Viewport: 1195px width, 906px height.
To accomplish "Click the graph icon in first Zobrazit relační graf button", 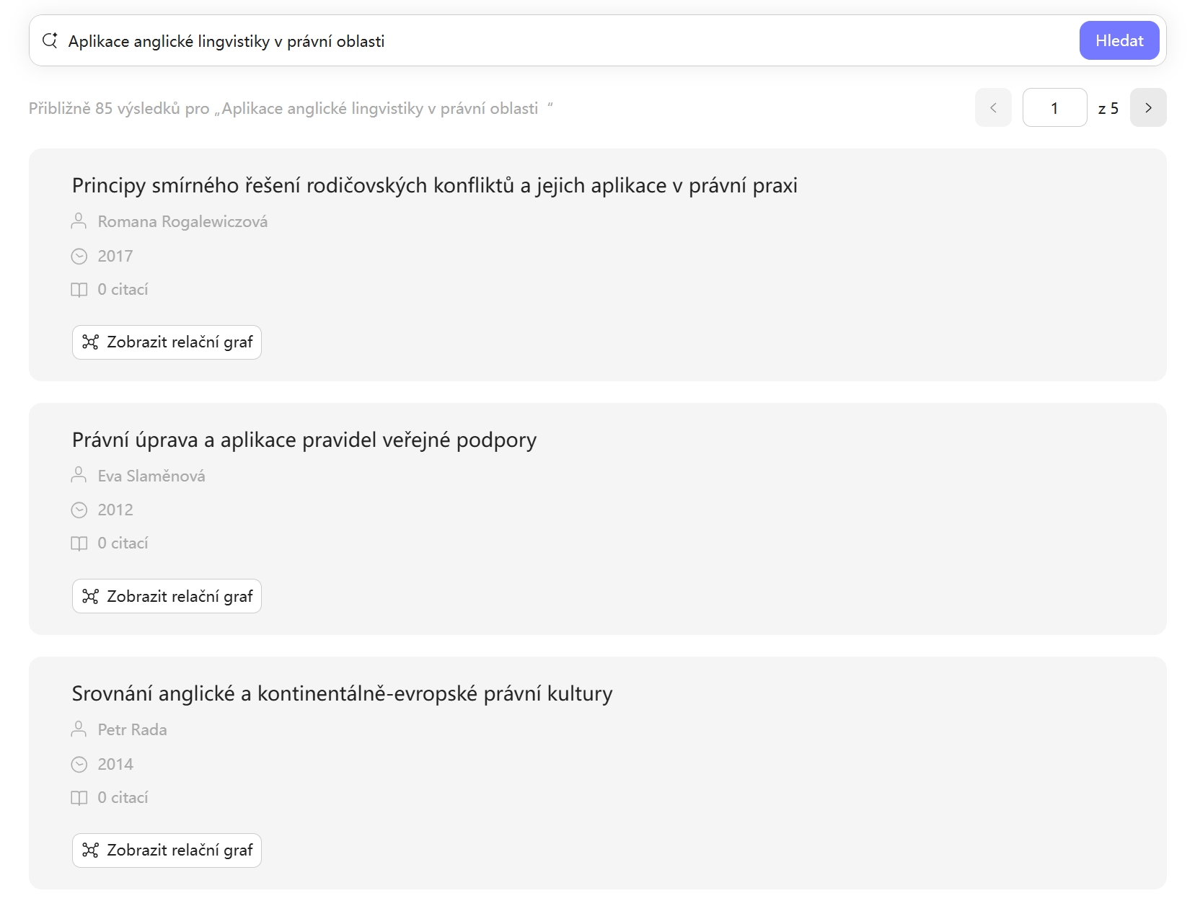I will 92,342.
